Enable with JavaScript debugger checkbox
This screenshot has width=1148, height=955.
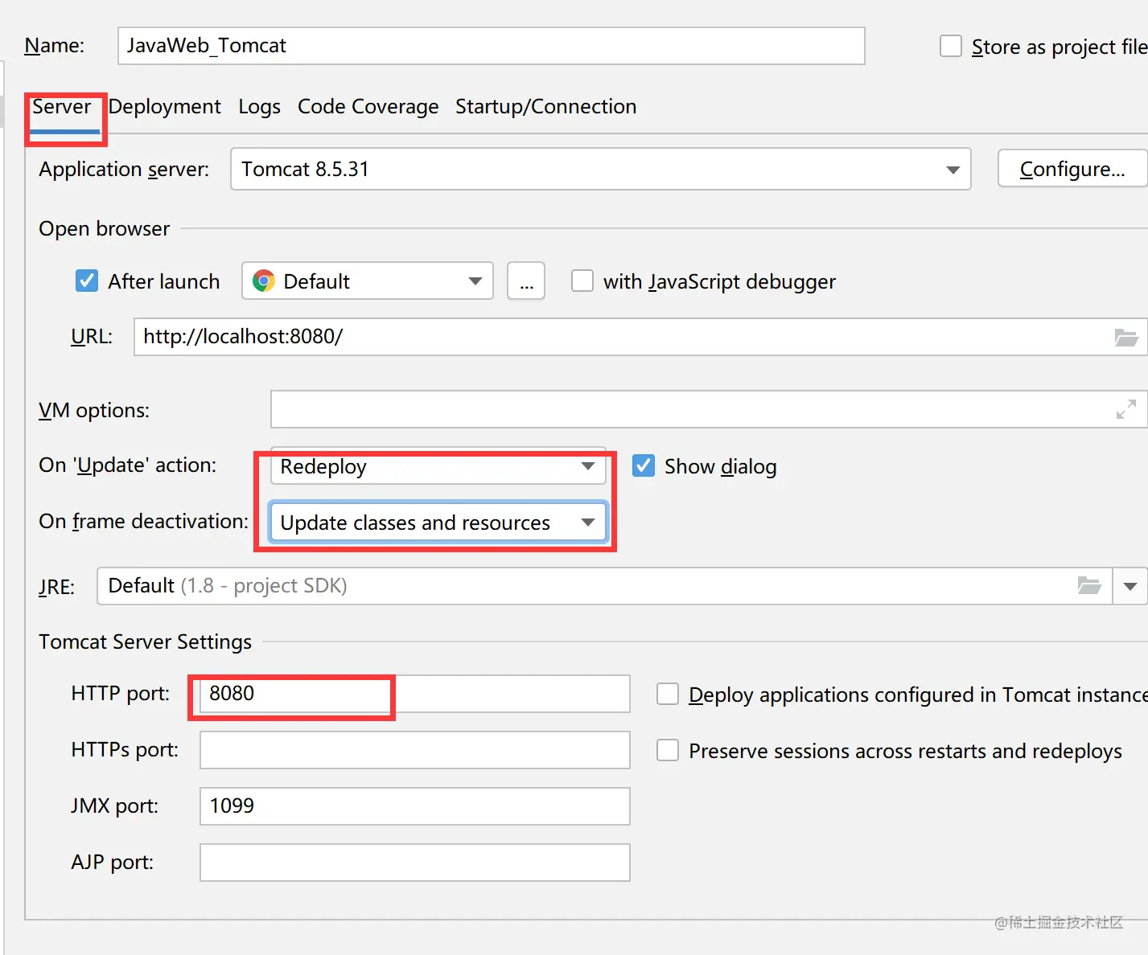(582, 281)
